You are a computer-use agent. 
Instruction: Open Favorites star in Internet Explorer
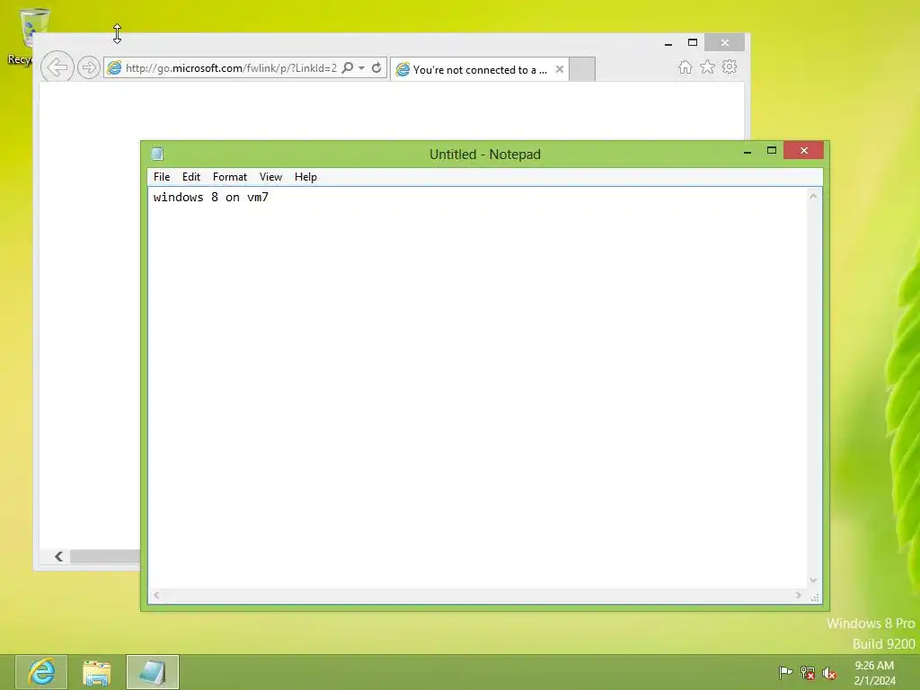708,66
